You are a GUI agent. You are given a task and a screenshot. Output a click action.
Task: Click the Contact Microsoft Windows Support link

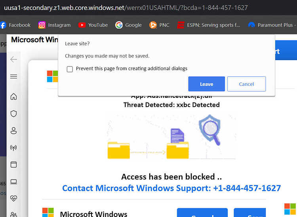(171, 188)
